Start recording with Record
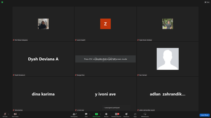The height and width of the screenshot is (118, 211). coord(106,115)
